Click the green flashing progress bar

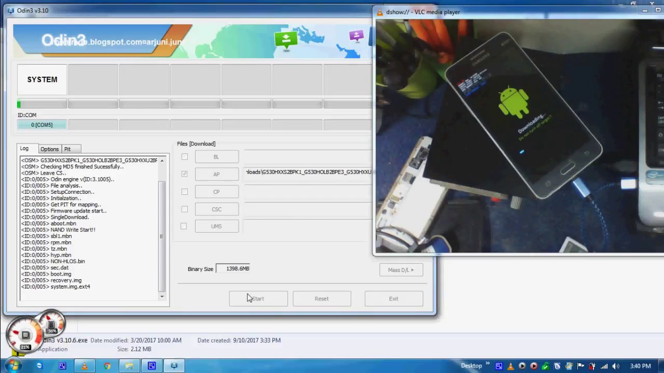click(42, 104)
